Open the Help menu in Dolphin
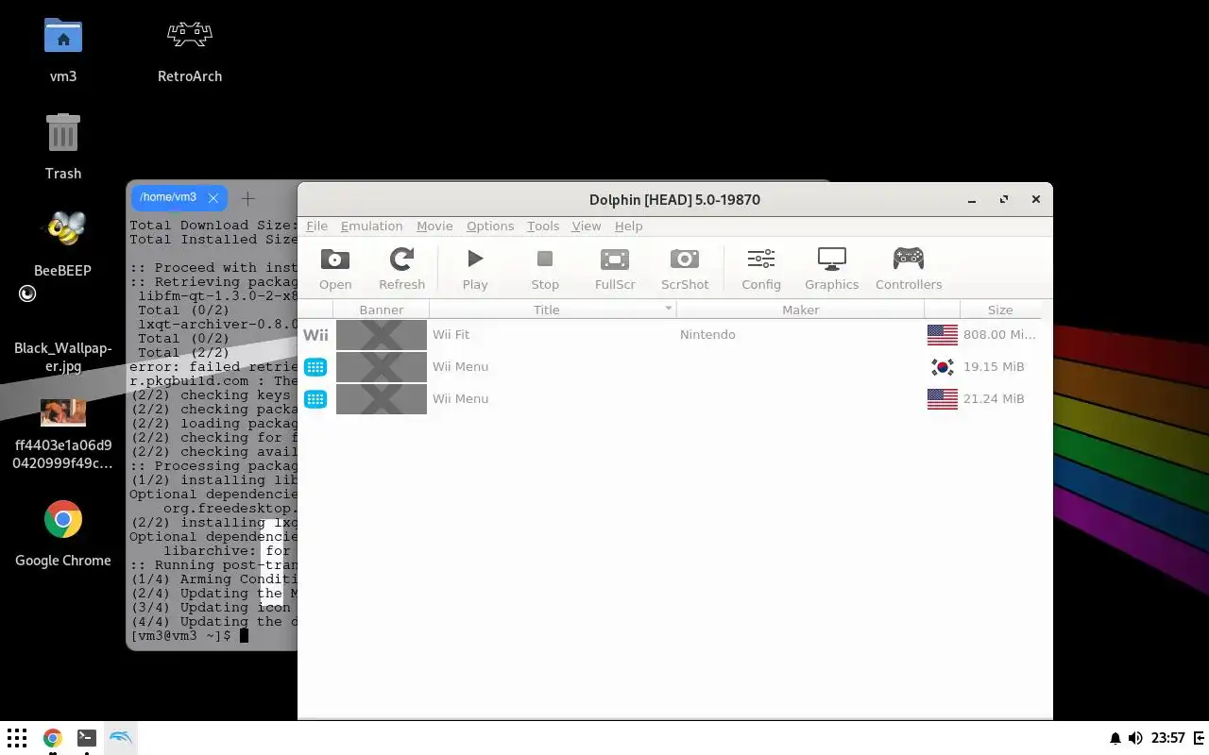This screenshot has width=1209, height=755. pos(628,226)
